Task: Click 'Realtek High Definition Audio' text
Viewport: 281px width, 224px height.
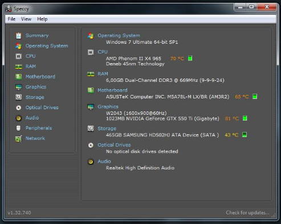Action: [140, 168]
